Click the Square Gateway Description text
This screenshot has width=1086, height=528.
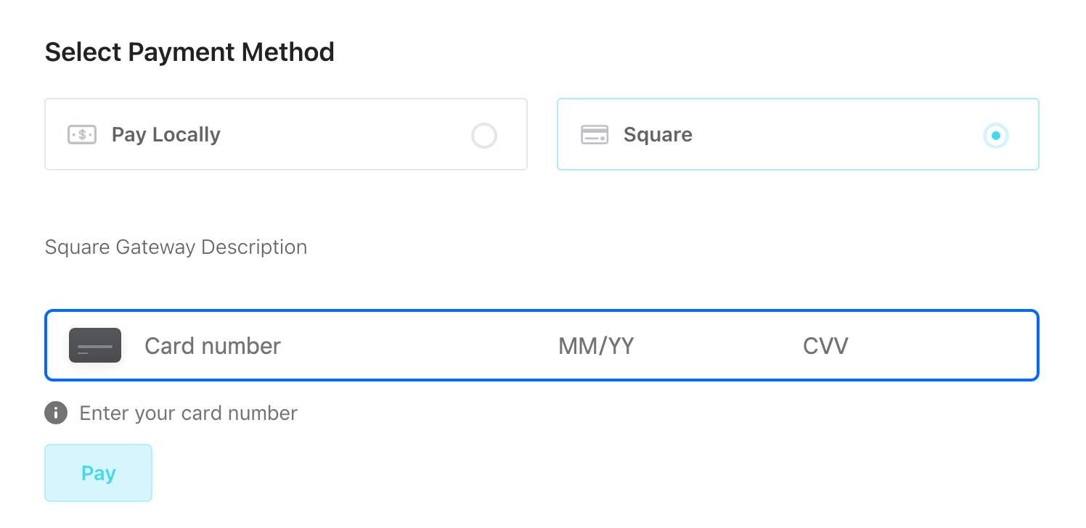click(176, 247)
